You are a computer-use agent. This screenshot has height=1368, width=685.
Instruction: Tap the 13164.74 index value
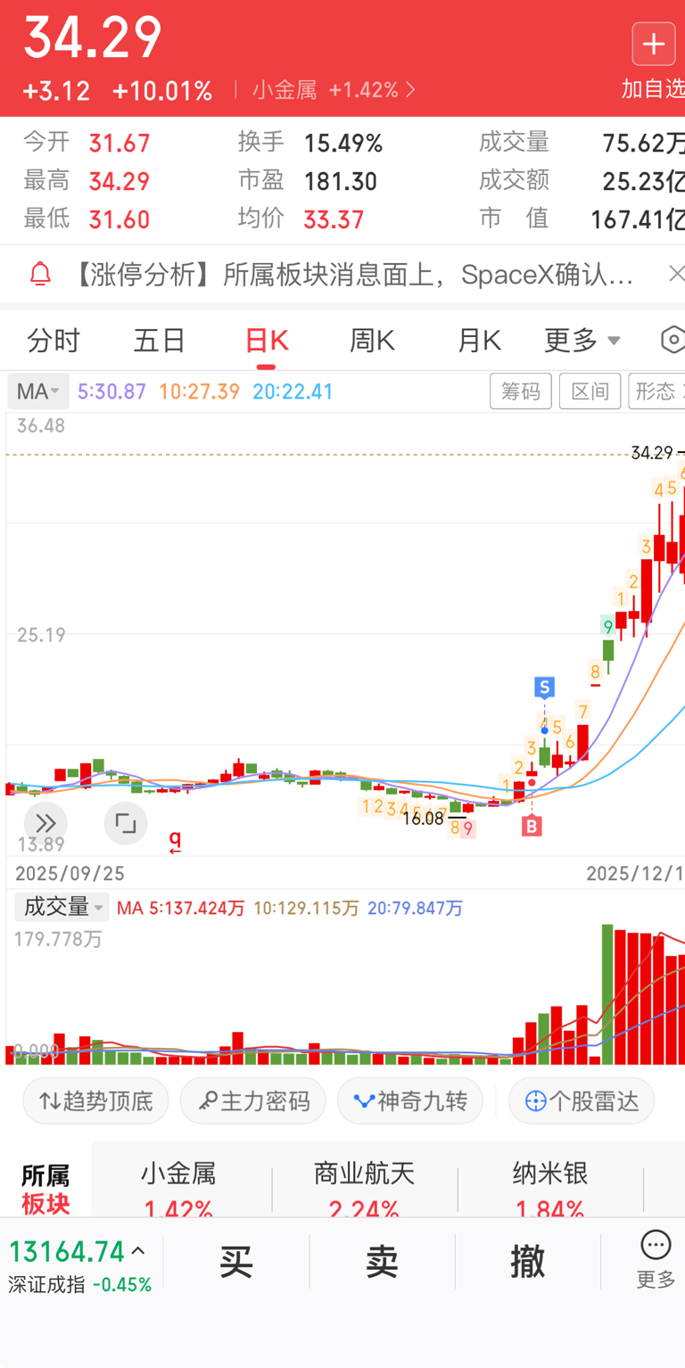pos(67,1251)
